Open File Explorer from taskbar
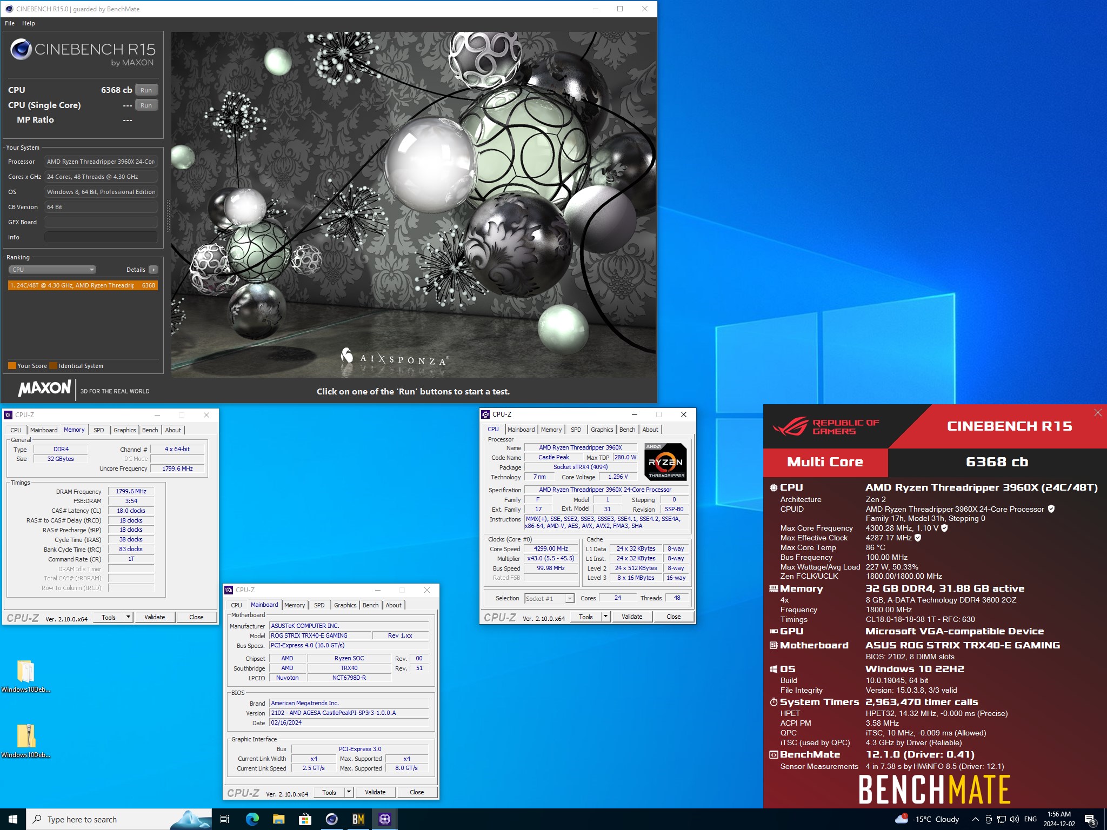This screenshot has width=1107, height=830. point(278,819)
